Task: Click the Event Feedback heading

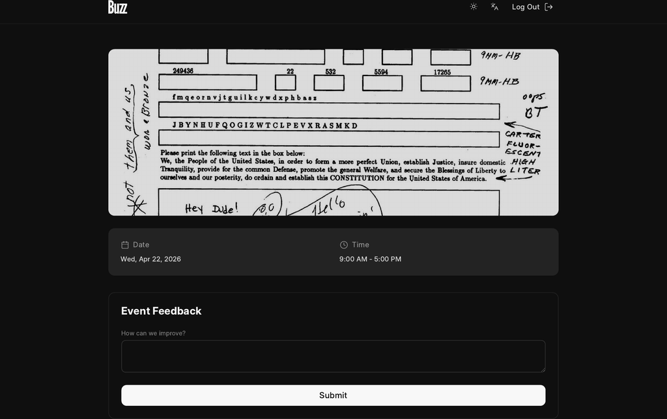Action: [x=162, y=311]
